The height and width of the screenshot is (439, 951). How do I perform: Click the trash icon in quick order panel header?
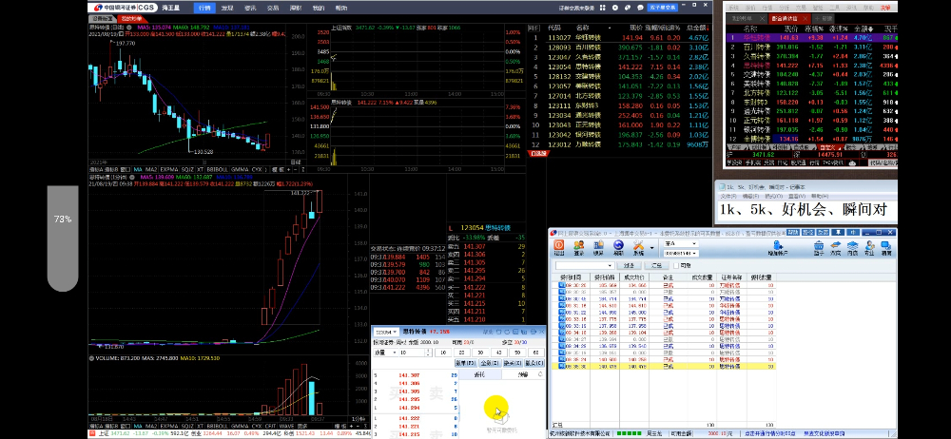498,333
